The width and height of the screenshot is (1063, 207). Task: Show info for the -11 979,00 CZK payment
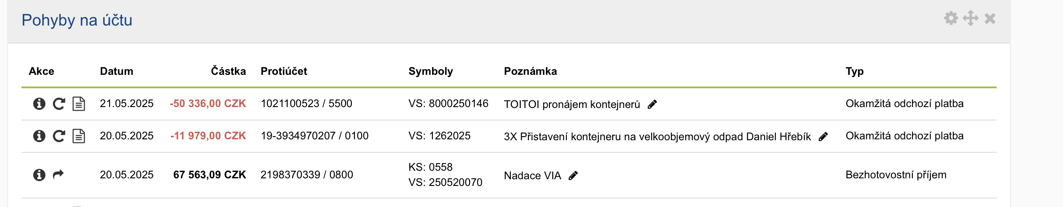[x=39, y=136]
